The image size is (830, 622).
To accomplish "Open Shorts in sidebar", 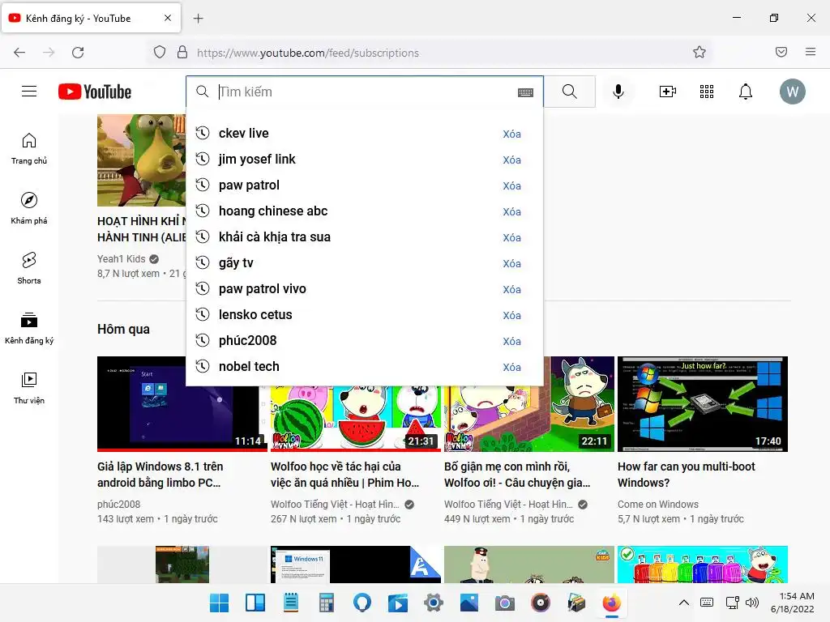I will 29,268.
